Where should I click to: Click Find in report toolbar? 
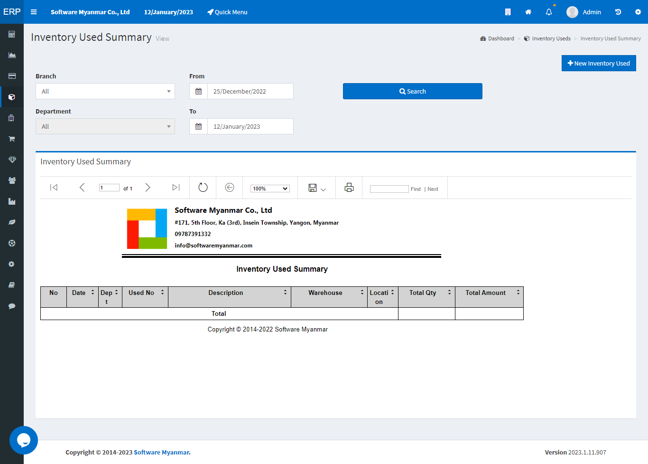[x=416, y=189]
